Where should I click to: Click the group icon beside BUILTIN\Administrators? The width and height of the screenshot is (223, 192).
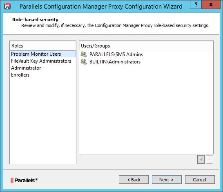tap(84, 62)
